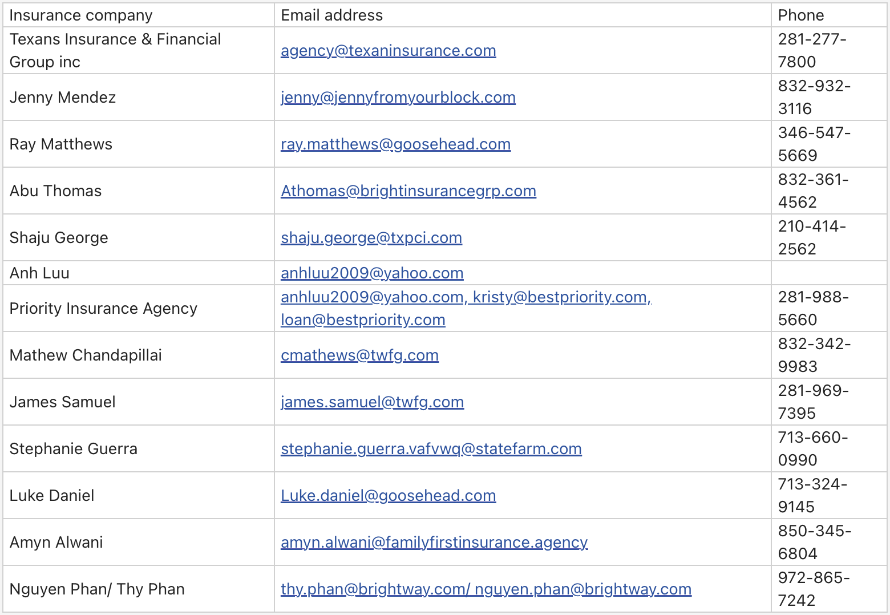Screen dimensions: 890x615
Task: Open the nguyen.phan@brightway.com email link
Action: click(582, 589)
